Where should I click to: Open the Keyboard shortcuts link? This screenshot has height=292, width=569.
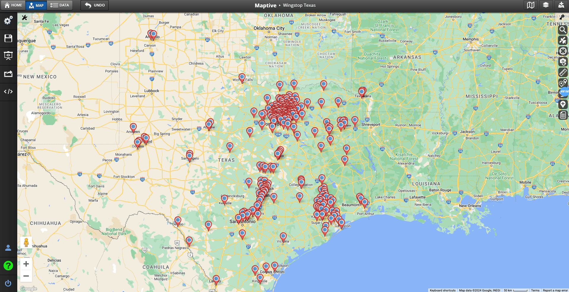coord(442,290)
